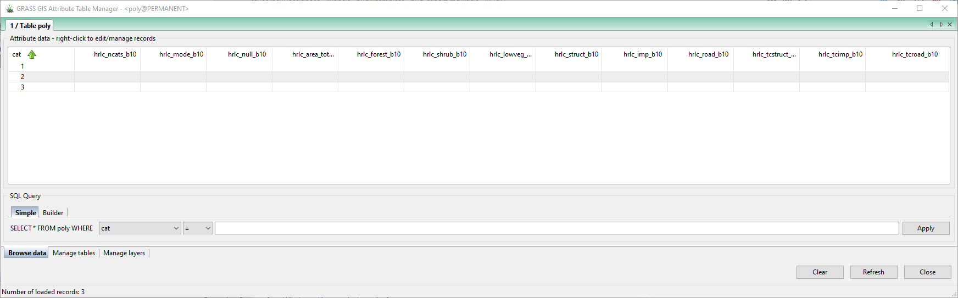
Task: Close the Table poly tab with X
Action: (950, 25)
